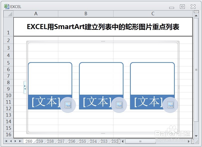This screenshot has height=147, width=202.
Task: Switch to sheet tab 259
Action: tap(39, 141)
